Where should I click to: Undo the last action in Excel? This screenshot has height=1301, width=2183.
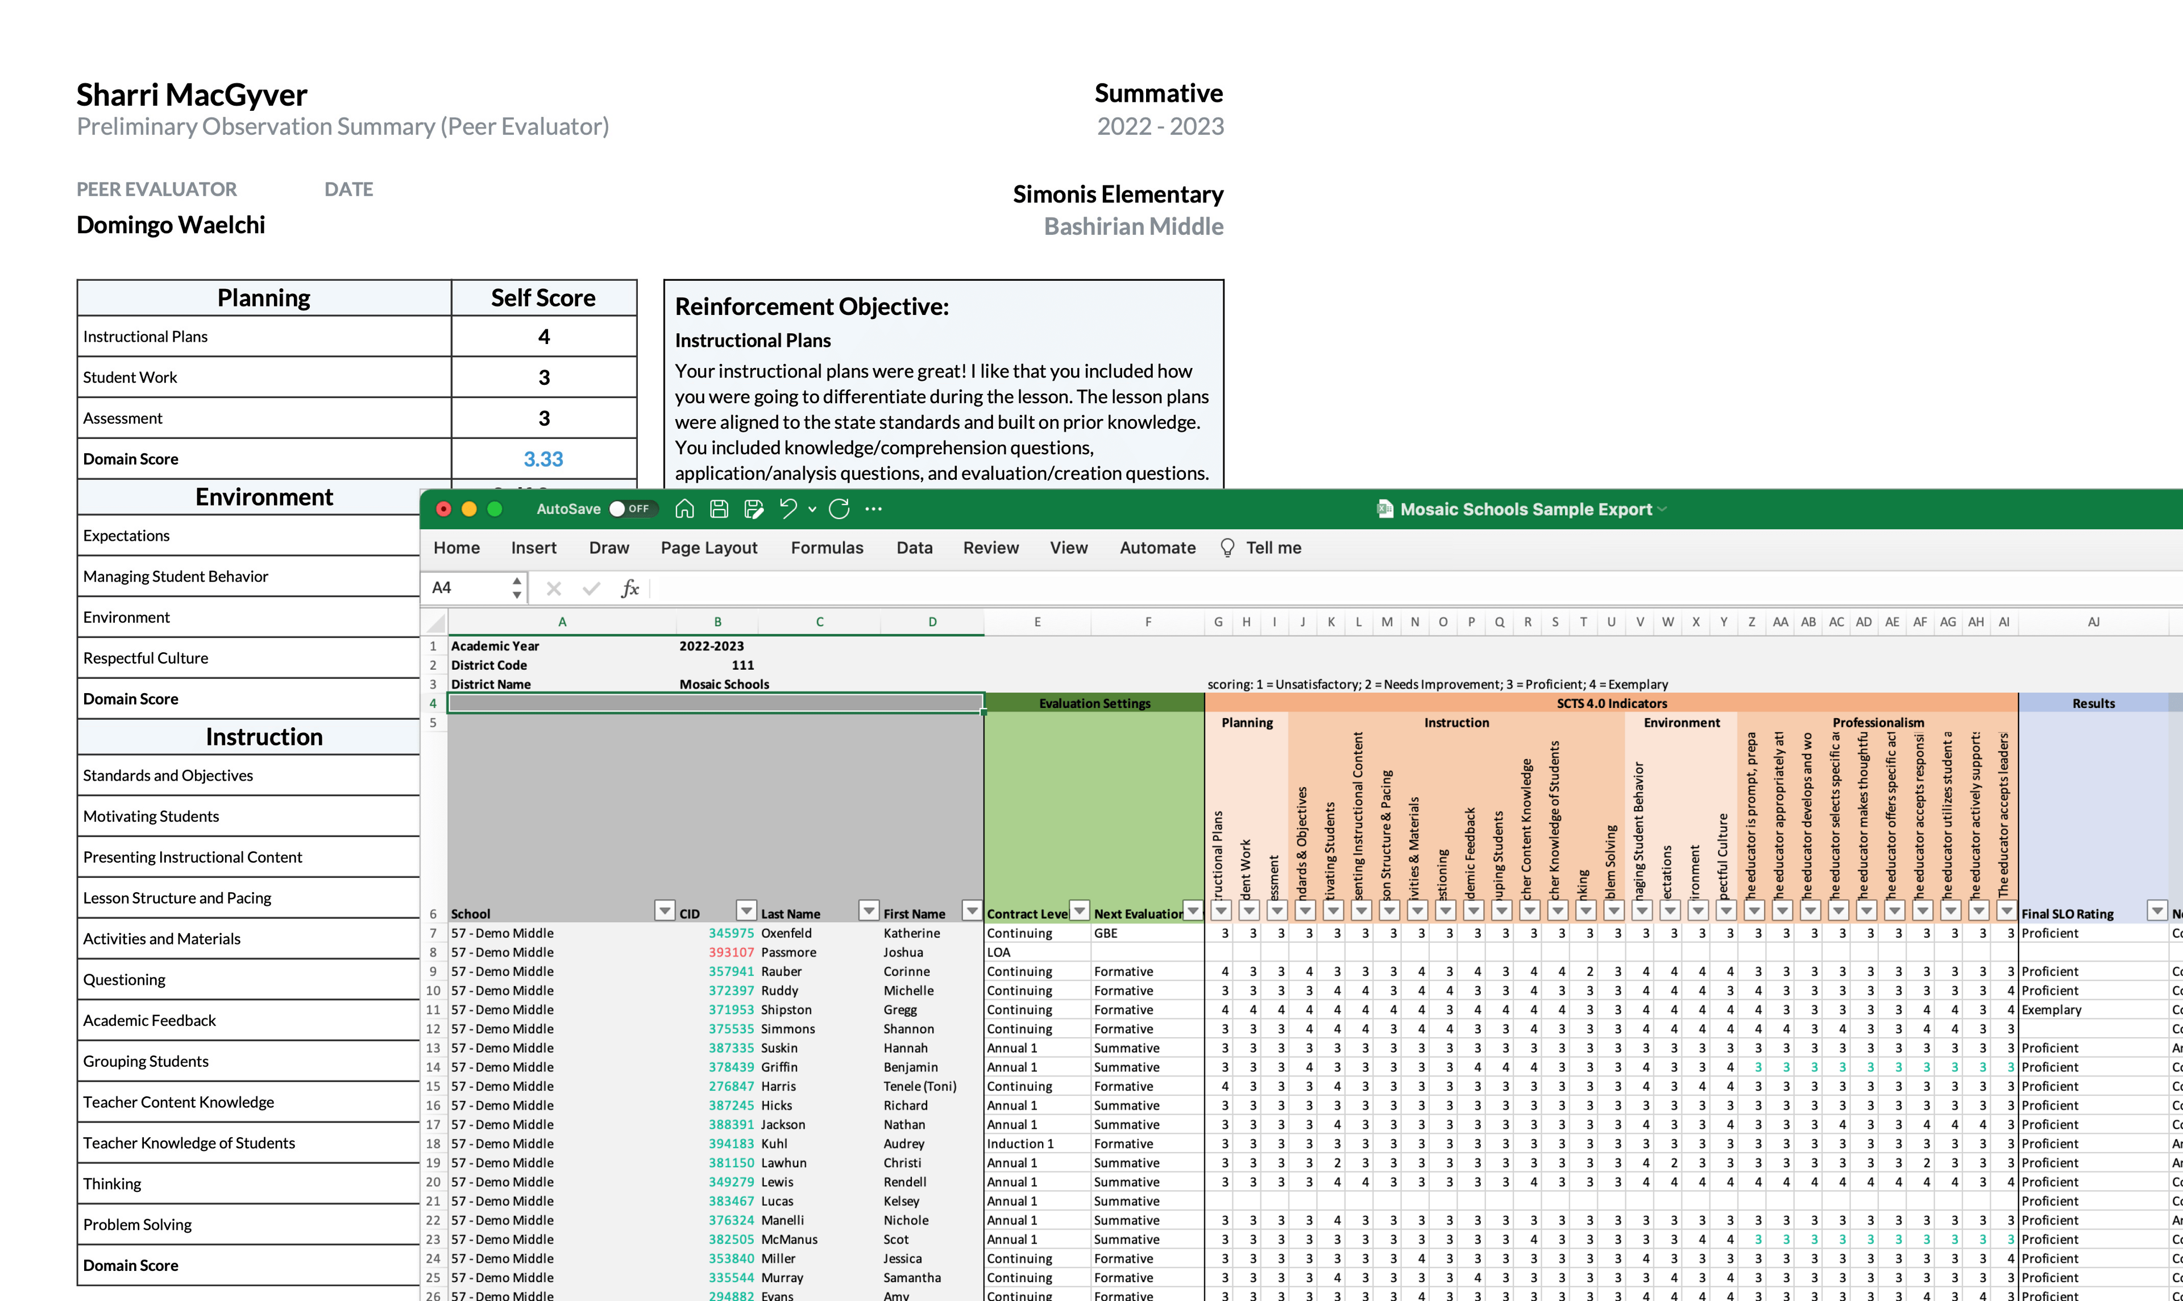(x=788, y=509)
